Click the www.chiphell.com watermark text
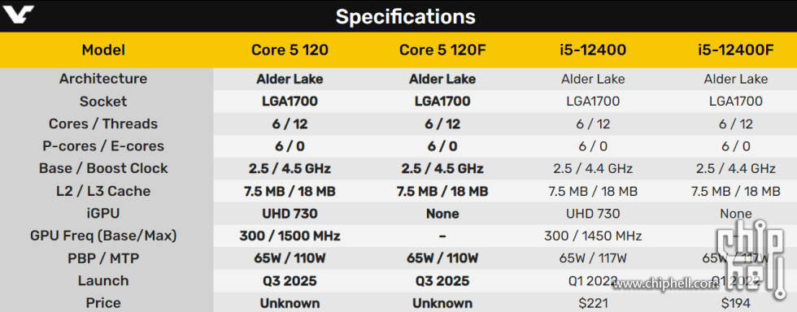This screenshot has width=797, height=312. tap(666, 284)
